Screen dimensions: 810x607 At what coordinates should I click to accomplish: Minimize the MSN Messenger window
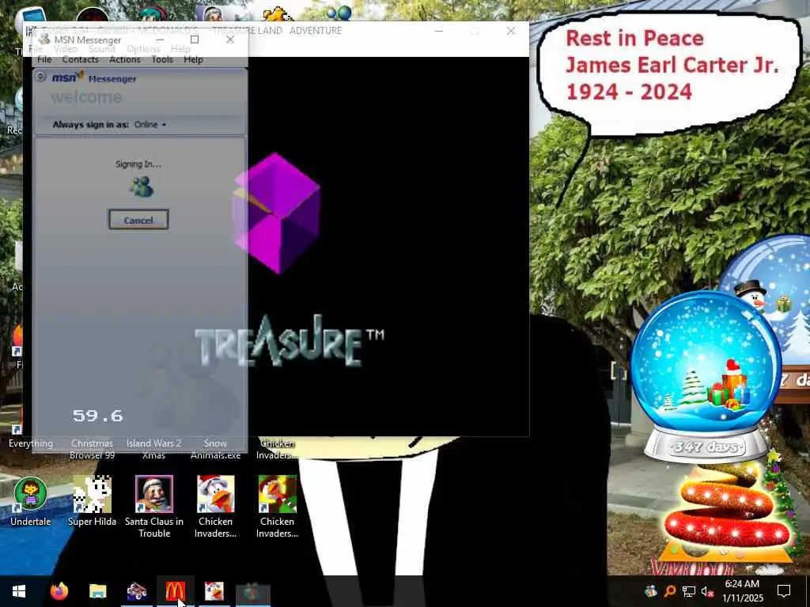(x=160, y=40)
